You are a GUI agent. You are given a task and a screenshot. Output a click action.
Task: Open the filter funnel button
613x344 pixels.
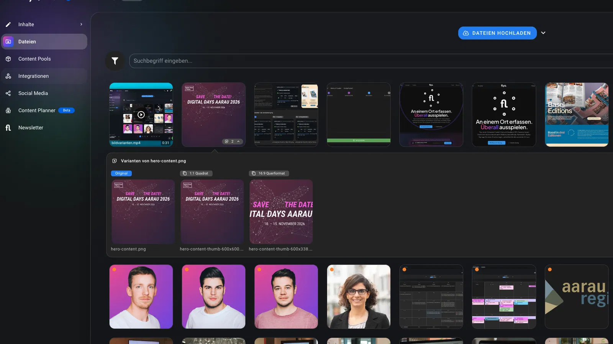115,61
